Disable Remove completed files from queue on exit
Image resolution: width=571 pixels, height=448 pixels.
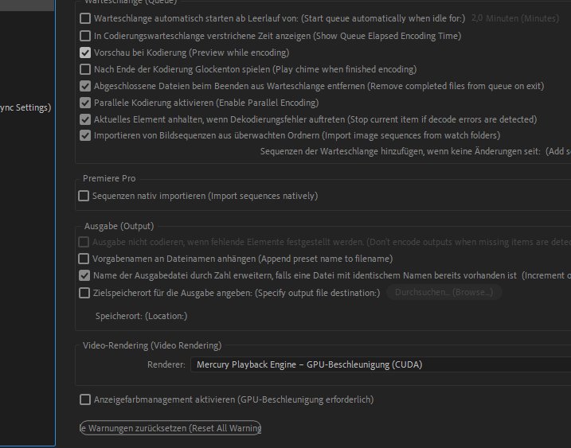85,86
